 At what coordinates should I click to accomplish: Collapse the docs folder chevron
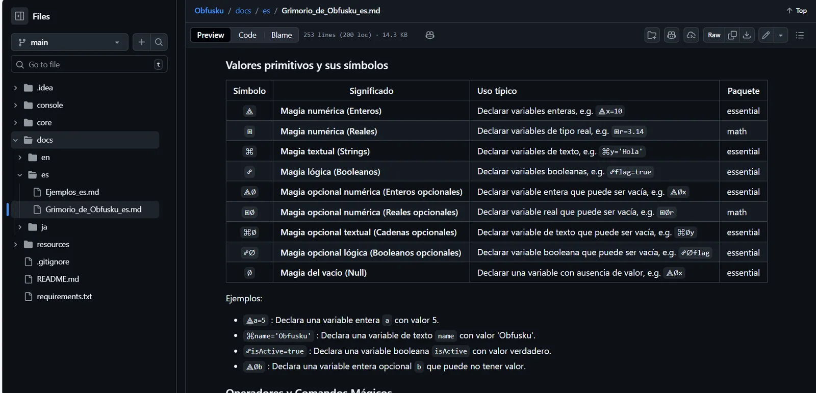click(15, 140)
